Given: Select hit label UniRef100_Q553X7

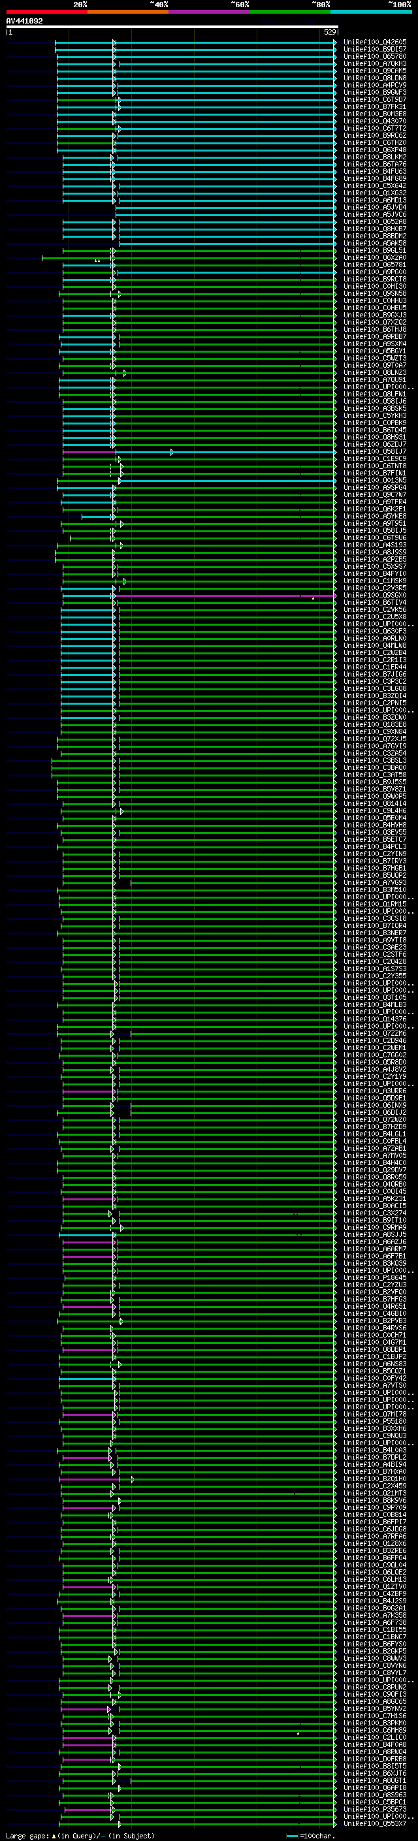Looking at the screenshot, I should (375, 1824).
